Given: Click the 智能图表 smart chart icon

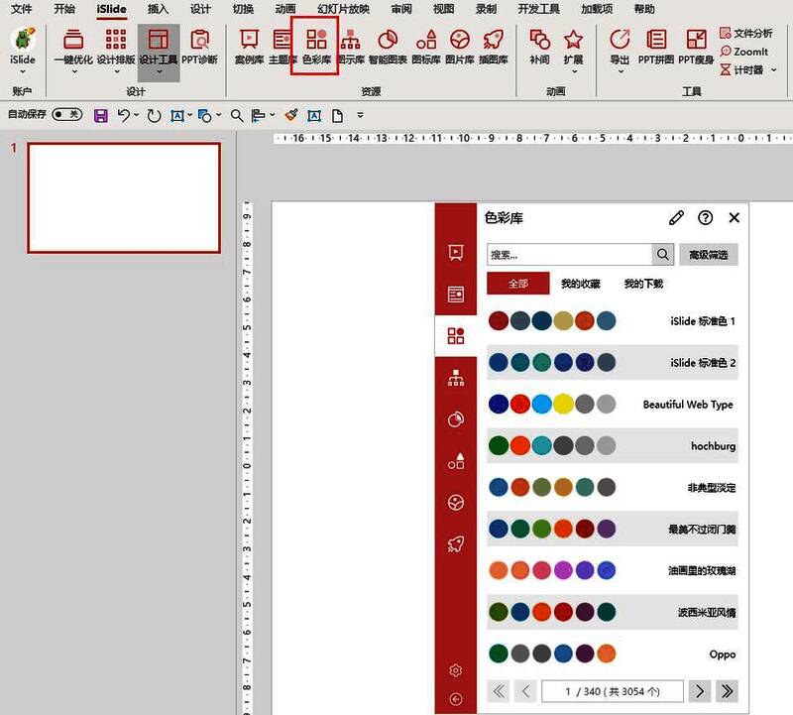Looking at the screenshot, I should pos(388,47).
